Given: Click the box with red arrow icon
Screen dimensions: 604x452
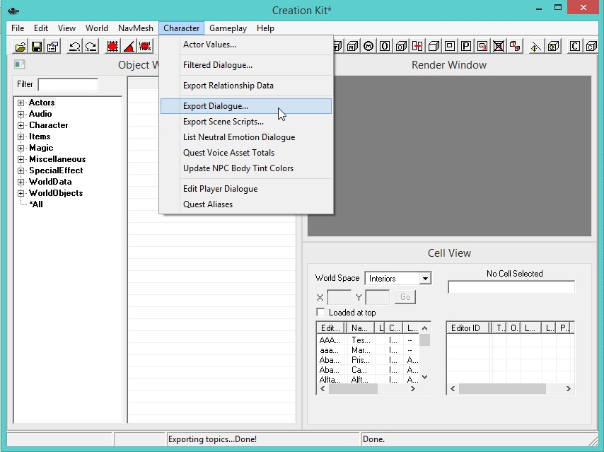Looking at the screenshot, I should 482,47.
